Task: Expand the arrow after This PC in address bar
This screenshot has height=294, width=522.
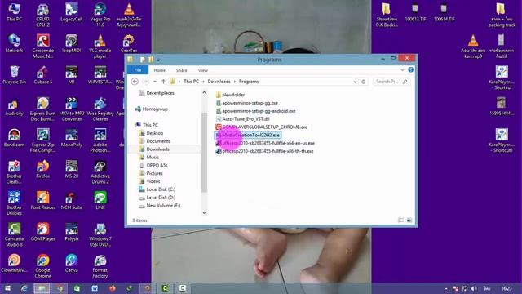Action: pyautogui.click(x=203, y=82)
